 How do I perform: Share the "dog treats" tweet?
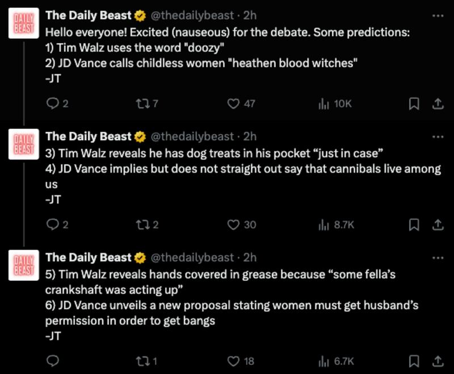click(438, 225)
